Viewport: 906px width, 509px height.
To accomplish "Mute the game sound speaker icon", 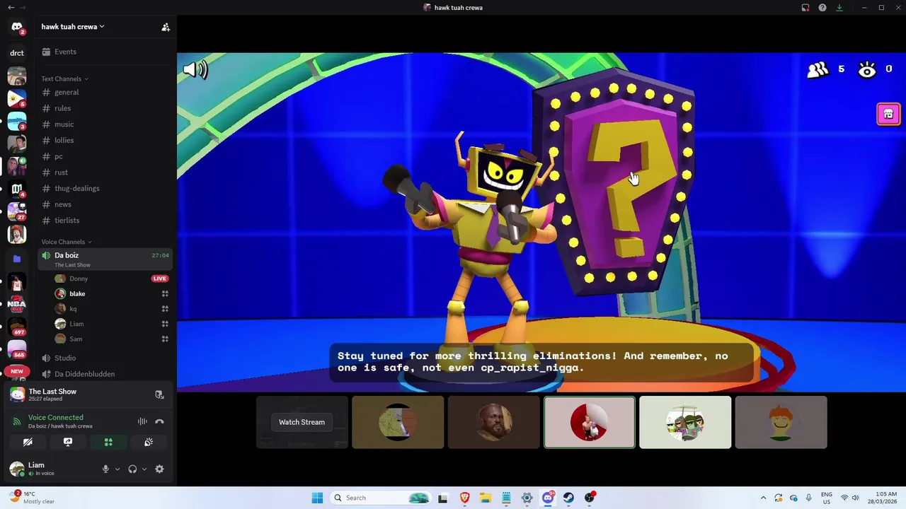I will [195, 69].
